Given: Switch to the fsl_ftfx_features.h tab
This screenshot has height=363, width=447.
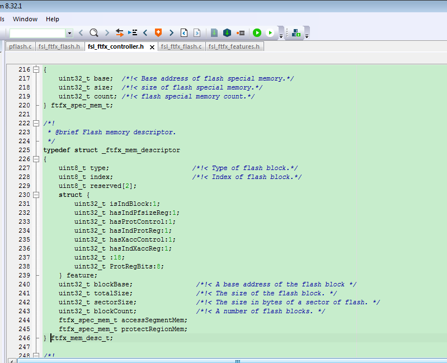Looking at the screenshot, I should [234, 47].
